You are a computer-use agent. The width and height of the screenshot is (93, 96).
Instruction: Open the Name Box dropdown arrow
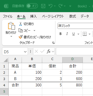(25, 52)
